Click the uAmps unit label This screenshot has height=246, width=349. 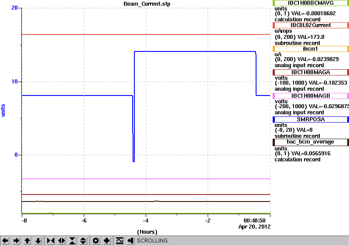click(x=283, y=31)
